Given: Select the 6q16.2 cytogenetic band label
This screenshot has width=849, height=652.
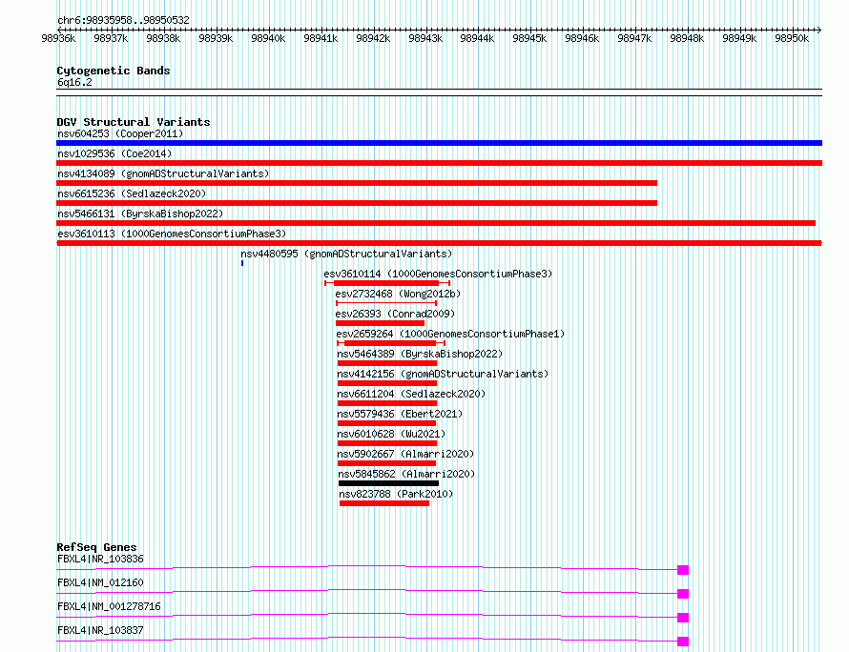Looking at the screenshot, I should (74, 82).
